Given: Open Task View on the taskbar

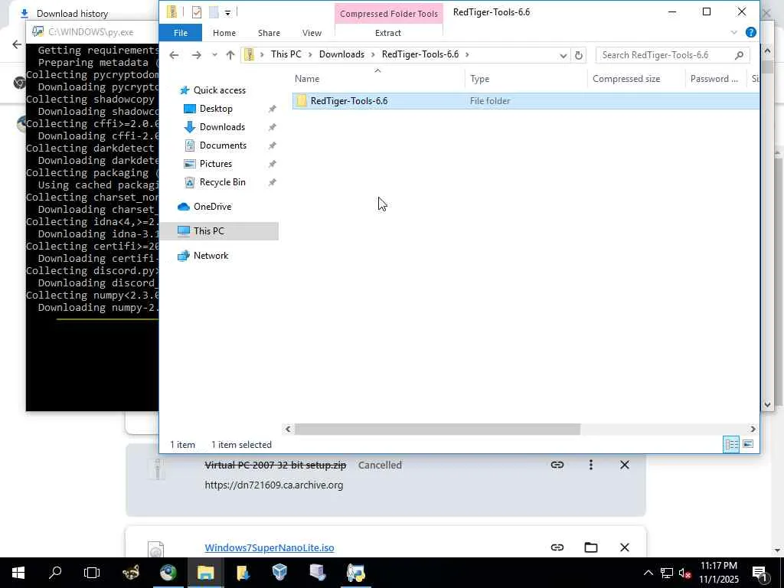Looking at the screenshot, I should [92, 573].
